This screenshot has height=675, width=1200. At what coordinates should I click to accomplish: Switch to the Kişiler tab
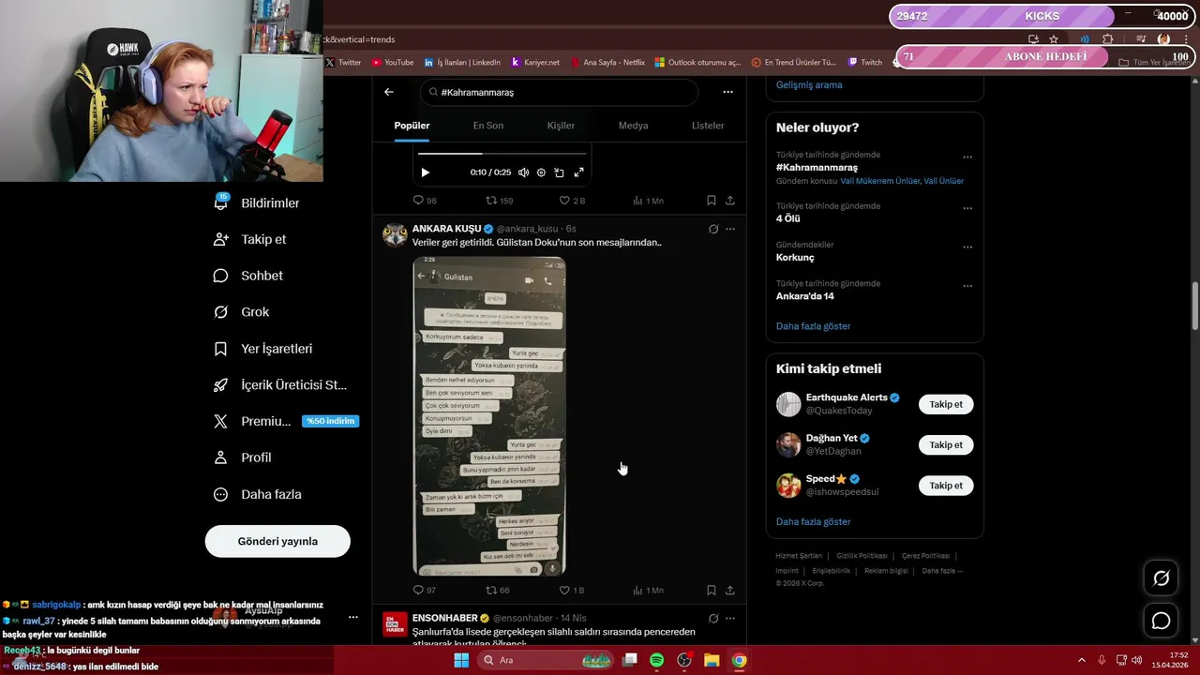point(561,126)
